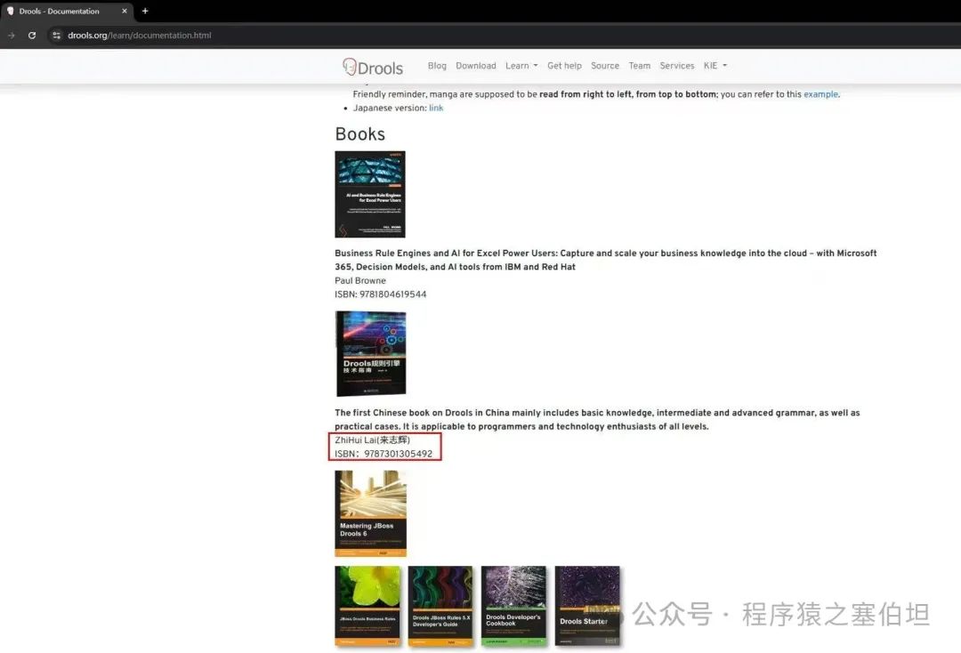Open the Excel Power Users book cover
Image resolution: width=961 pixels, height=653 pixels.
(370, 194)
